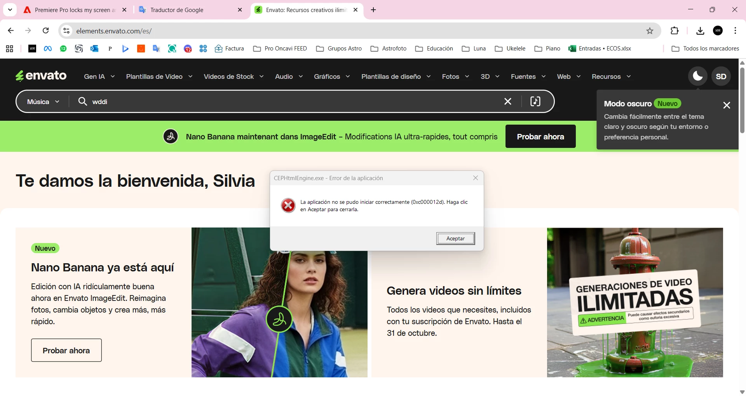Bookmark this page with the star icon
The height and width of the screenshot is (396, 746).
point(650,31)
